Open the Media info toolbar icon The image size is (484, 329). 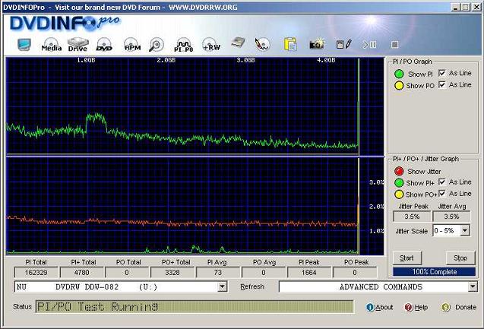51,44
